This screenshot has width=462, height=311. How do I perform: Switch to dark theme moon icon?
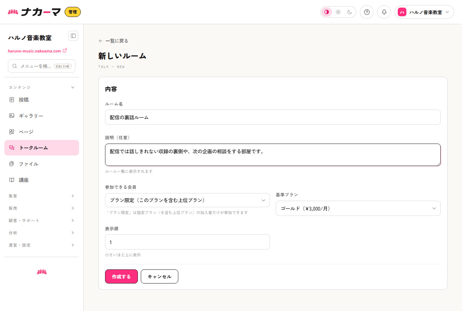pyautogui.click(x=350, y=12)
